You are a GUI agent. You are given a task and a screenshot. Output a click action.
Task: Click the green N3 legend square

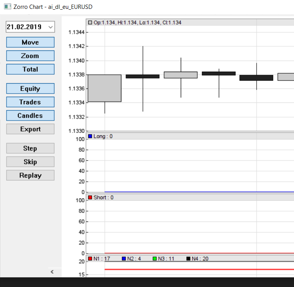[155, 259]
